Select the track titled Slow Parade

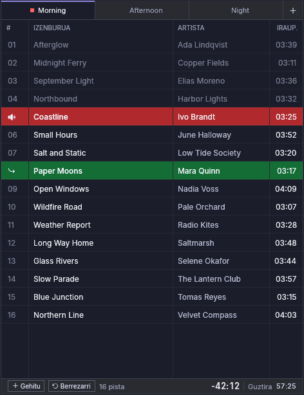pos(56,279)
